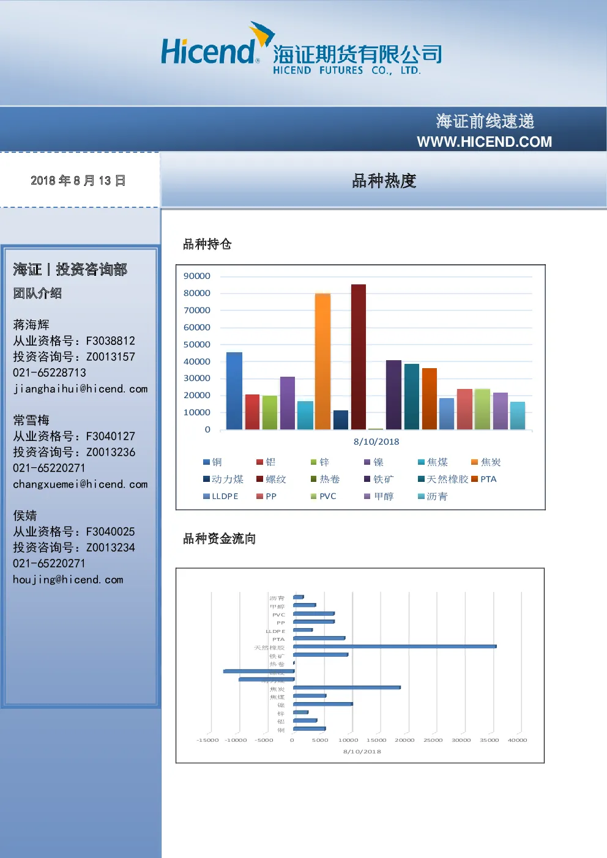Select the LLDPE legend entry
The width and height of the screenshot is (607, 858).
pos(221,497)
